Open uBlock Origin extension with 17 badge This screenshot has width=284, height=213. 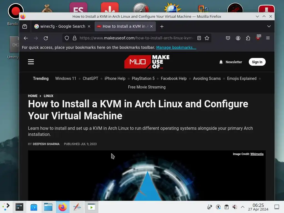258,37
